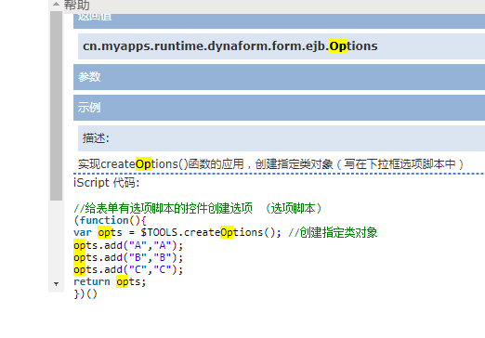
Task: Click the 帮助 panel title
Action: [x=77, y=5]
